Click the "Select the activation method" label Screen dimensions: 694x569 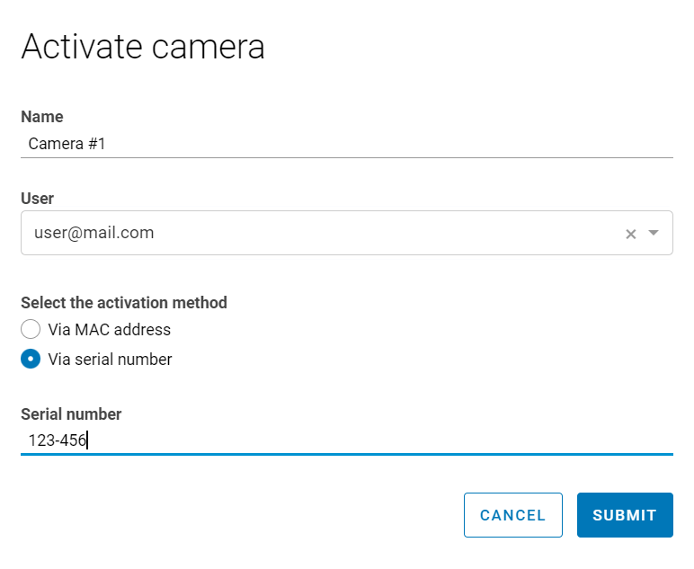click(124, 303)
